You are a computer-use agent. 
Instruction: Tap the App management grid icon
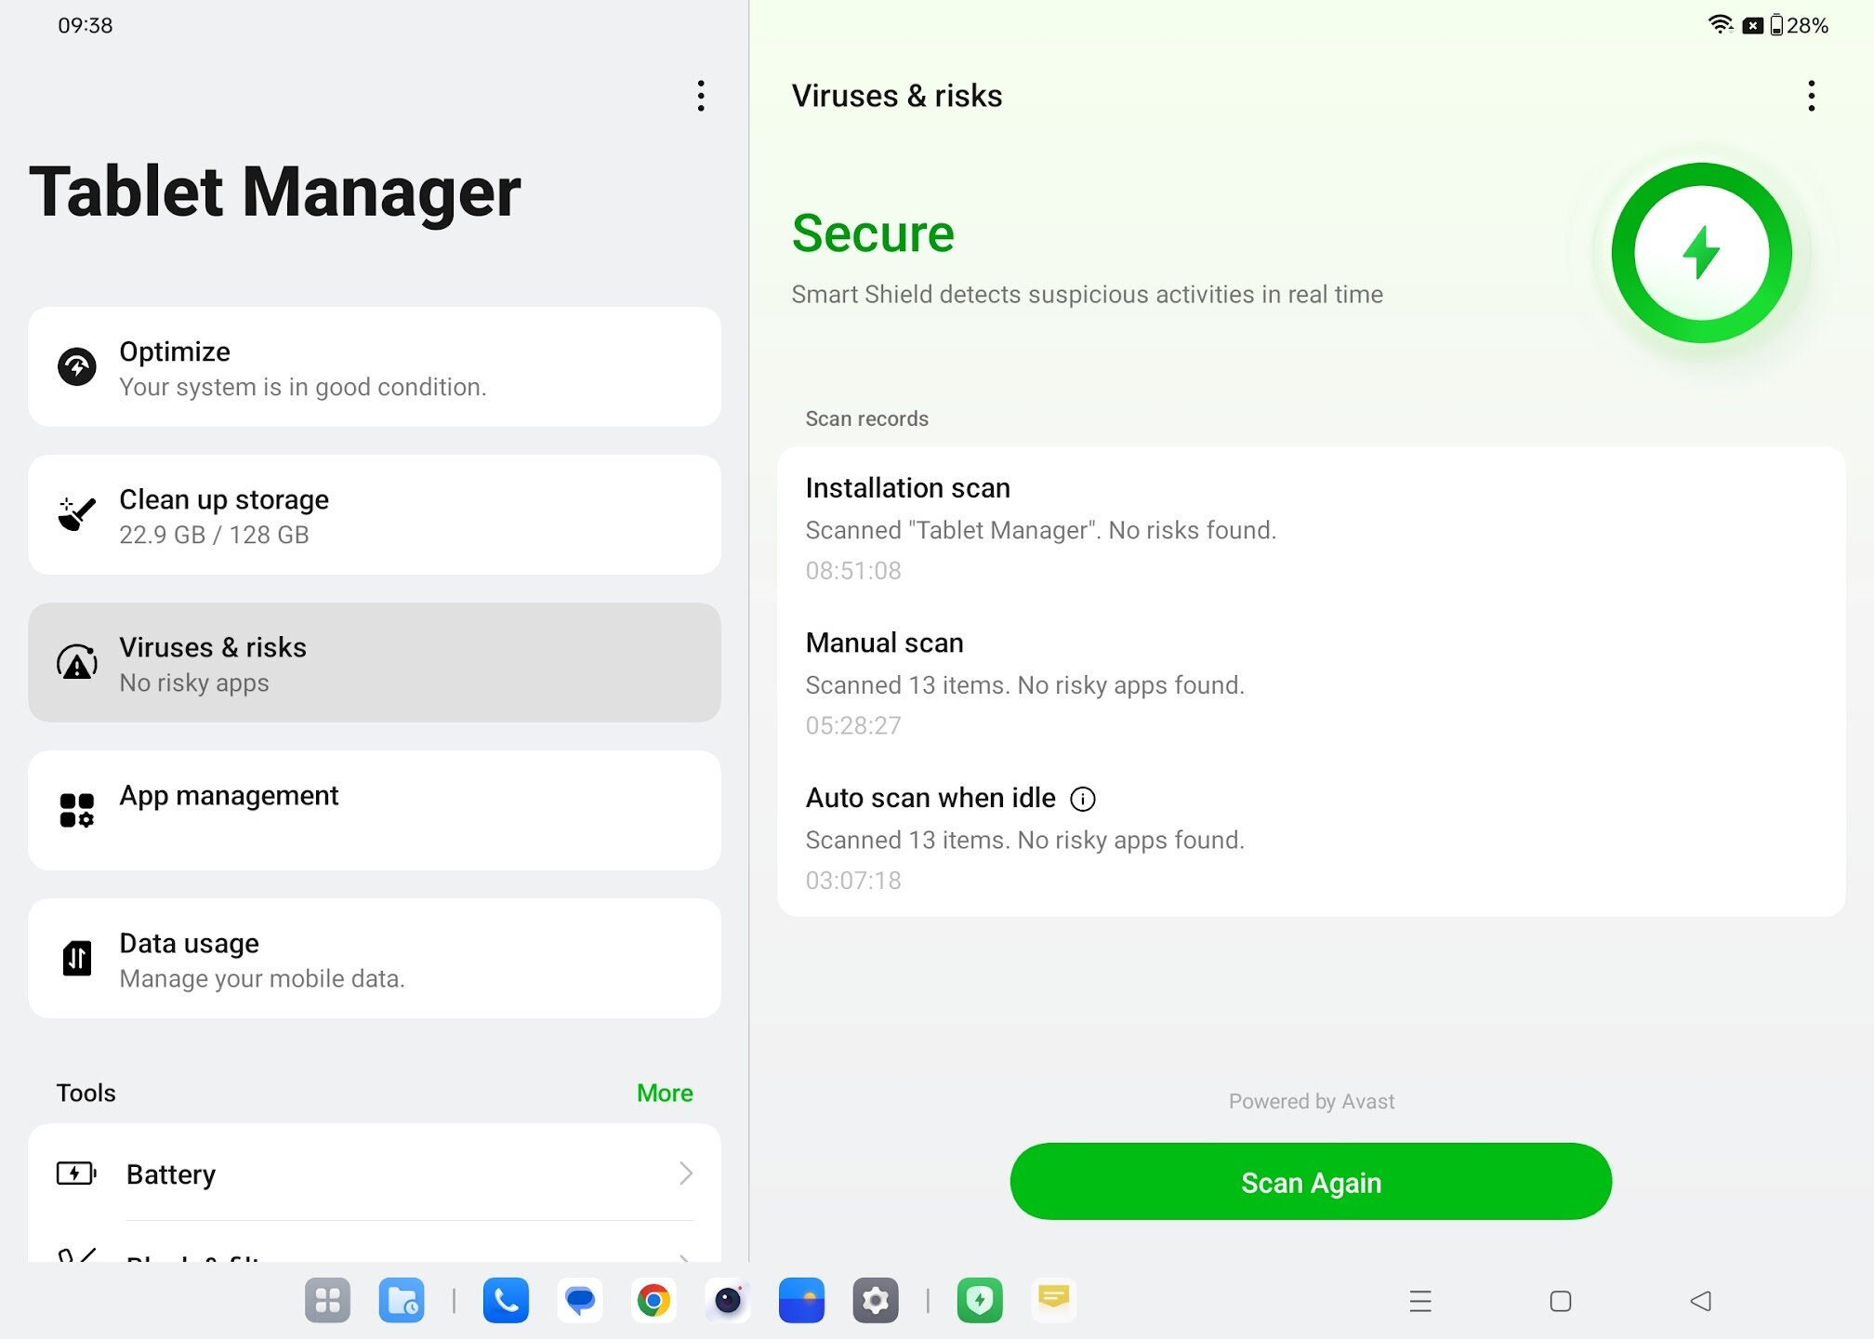[77, 810]
